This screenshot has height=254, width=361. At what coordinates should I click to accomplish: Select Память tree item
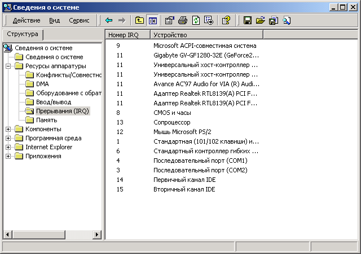point(46,120)
